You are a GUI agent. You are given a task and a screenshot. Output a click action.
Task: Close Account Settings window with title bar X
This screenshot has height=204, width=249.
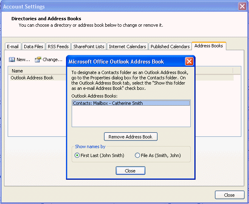pos(242,6)
